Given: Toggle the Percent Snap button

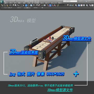Looking at the screenshot, I should [x=52, y=5].
